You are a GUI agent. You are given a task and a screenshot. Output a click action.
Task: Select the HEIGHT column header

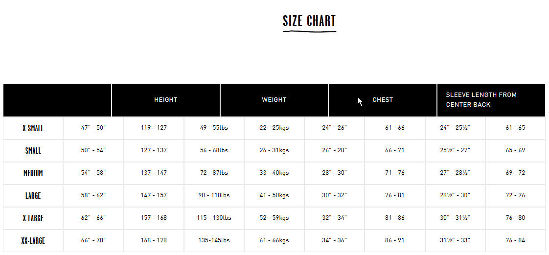165,100
